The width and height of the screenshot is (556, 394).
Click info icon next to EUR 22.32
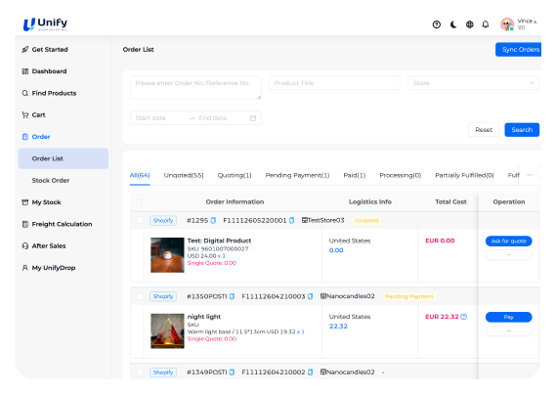pyautogui.click(x=463, y=317)
